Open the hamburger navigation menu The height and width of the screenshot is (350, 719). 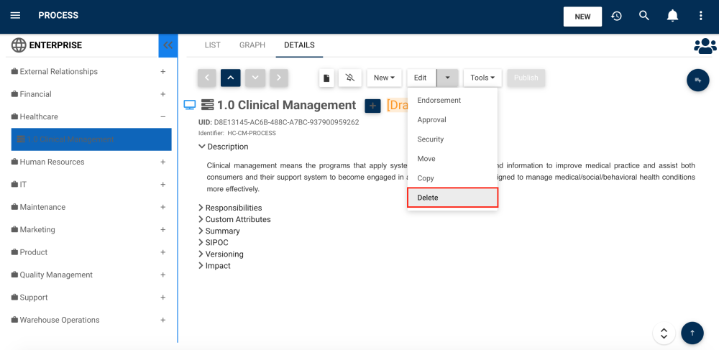(15, 16)
